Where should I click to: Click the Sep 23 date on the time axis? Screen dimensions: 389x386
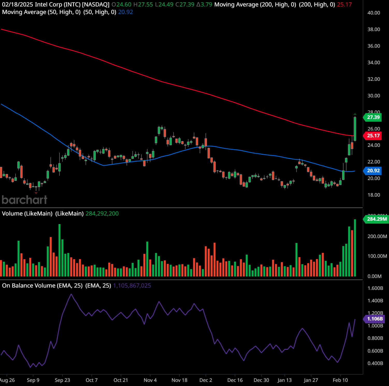(x=62, y=380)
